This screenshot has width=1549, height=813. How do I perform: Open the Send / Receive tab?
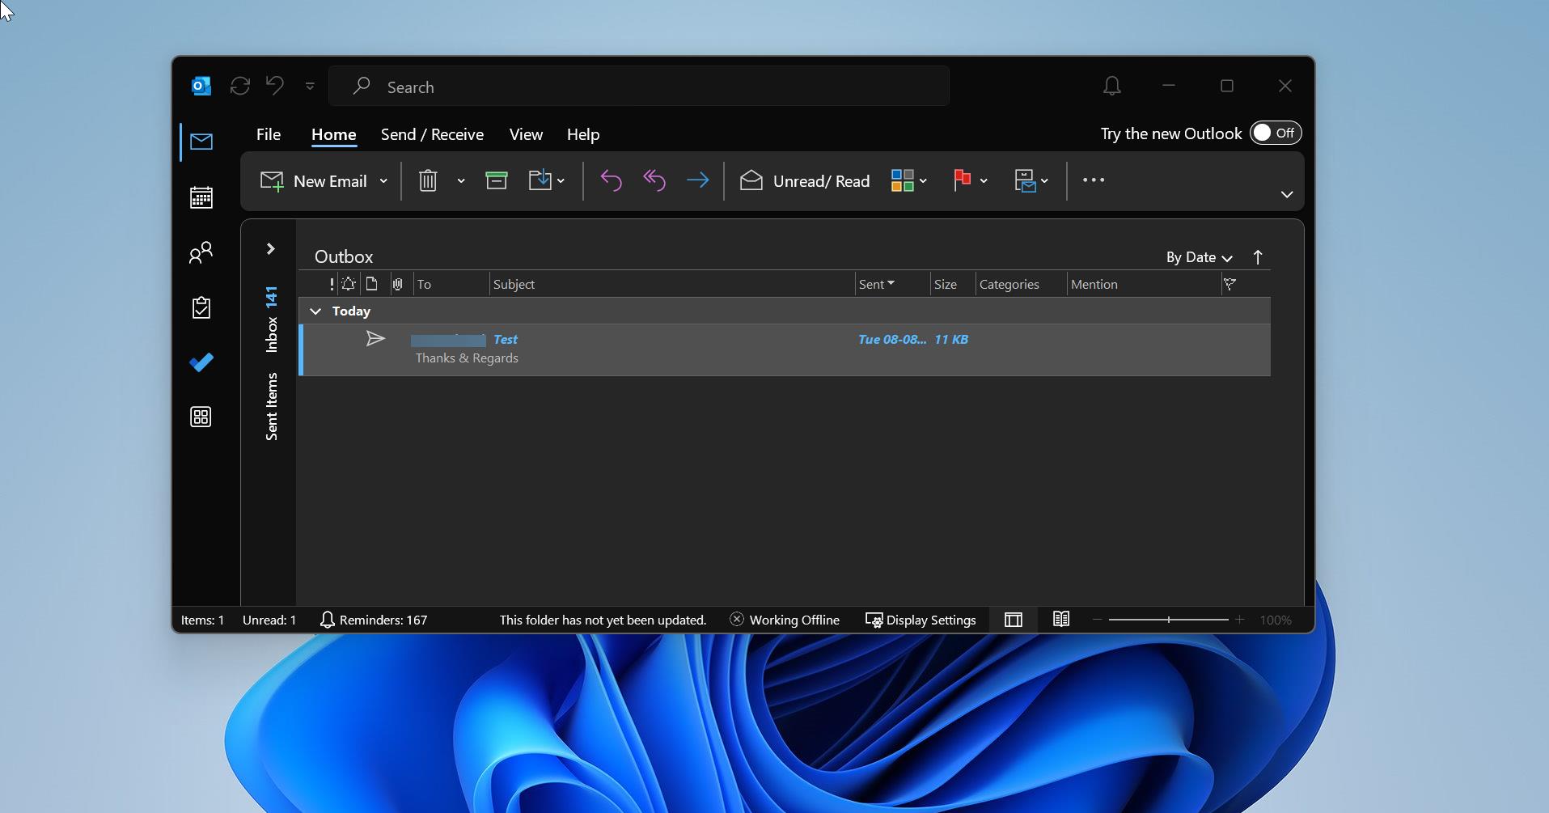coord(432,134)
